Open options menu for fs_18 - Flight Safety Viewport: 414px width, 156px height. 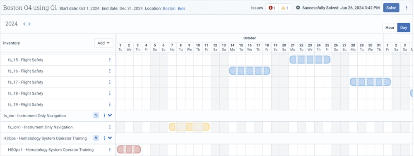110,93
